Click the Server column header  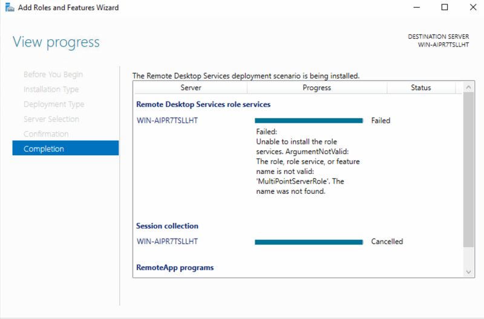tap(191, 88)
